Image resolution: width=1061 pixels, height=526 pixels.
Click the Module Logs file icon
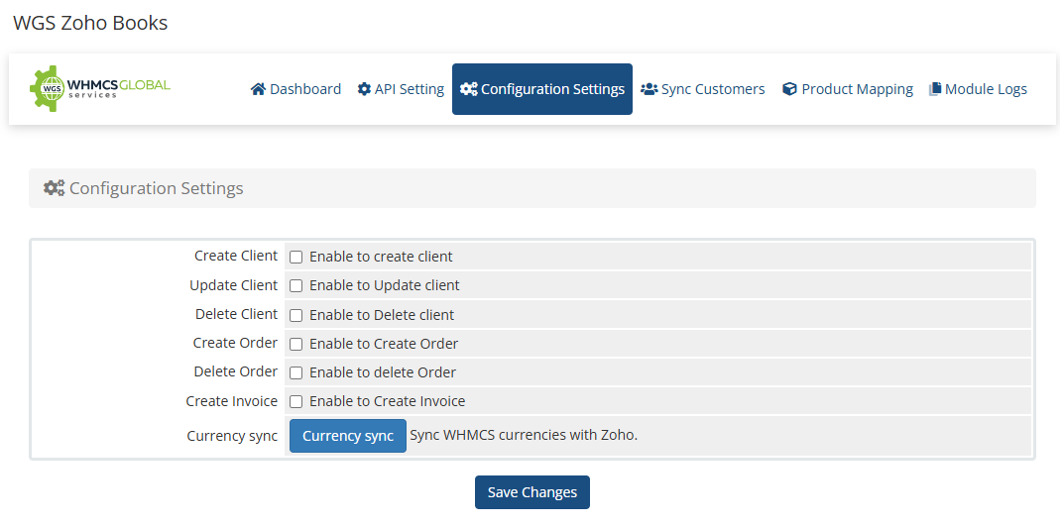click(x=934, y=89)
